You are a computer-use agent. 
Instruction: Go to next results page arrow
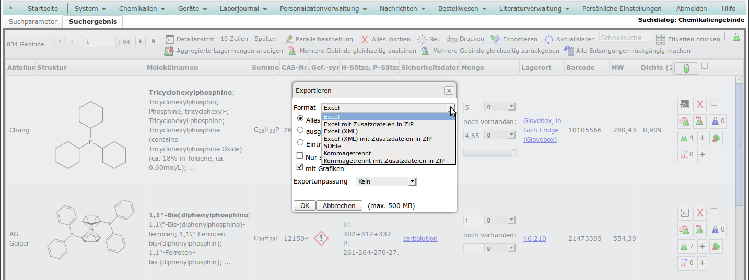pos(140,41)
